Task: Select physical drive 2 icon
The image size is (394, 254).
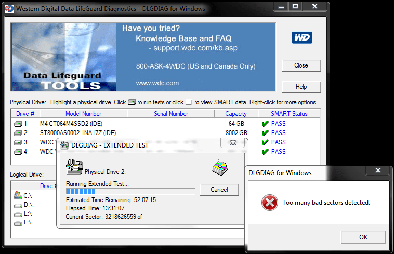Action: 18,133
